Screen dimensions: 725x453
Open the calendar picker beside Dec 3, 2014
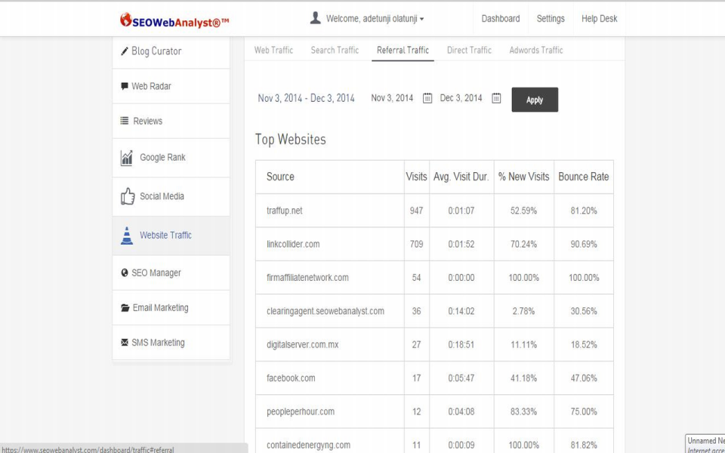point(495,97)
